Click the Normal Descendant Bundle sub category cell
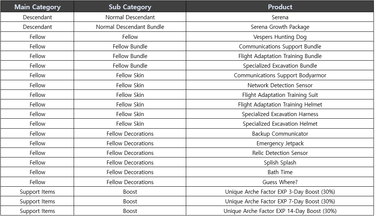This screenshot has width=375, height=217. pos(130,27)
